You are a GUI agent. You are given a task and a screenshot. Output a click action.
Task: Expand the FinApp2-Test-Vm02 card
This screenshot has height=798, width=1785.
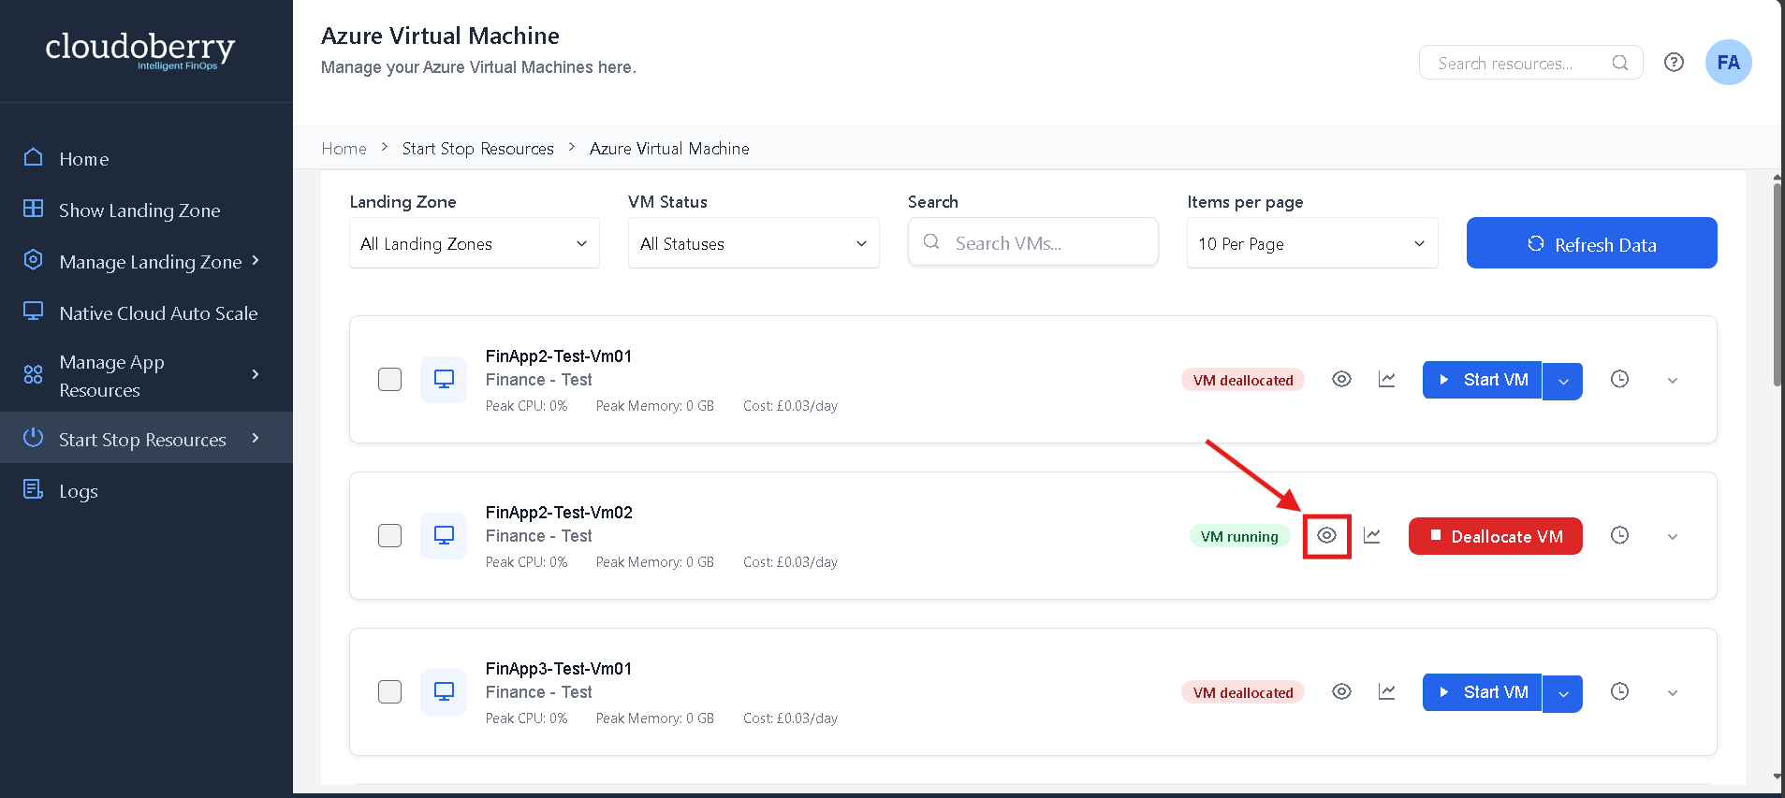[1672, 536]
